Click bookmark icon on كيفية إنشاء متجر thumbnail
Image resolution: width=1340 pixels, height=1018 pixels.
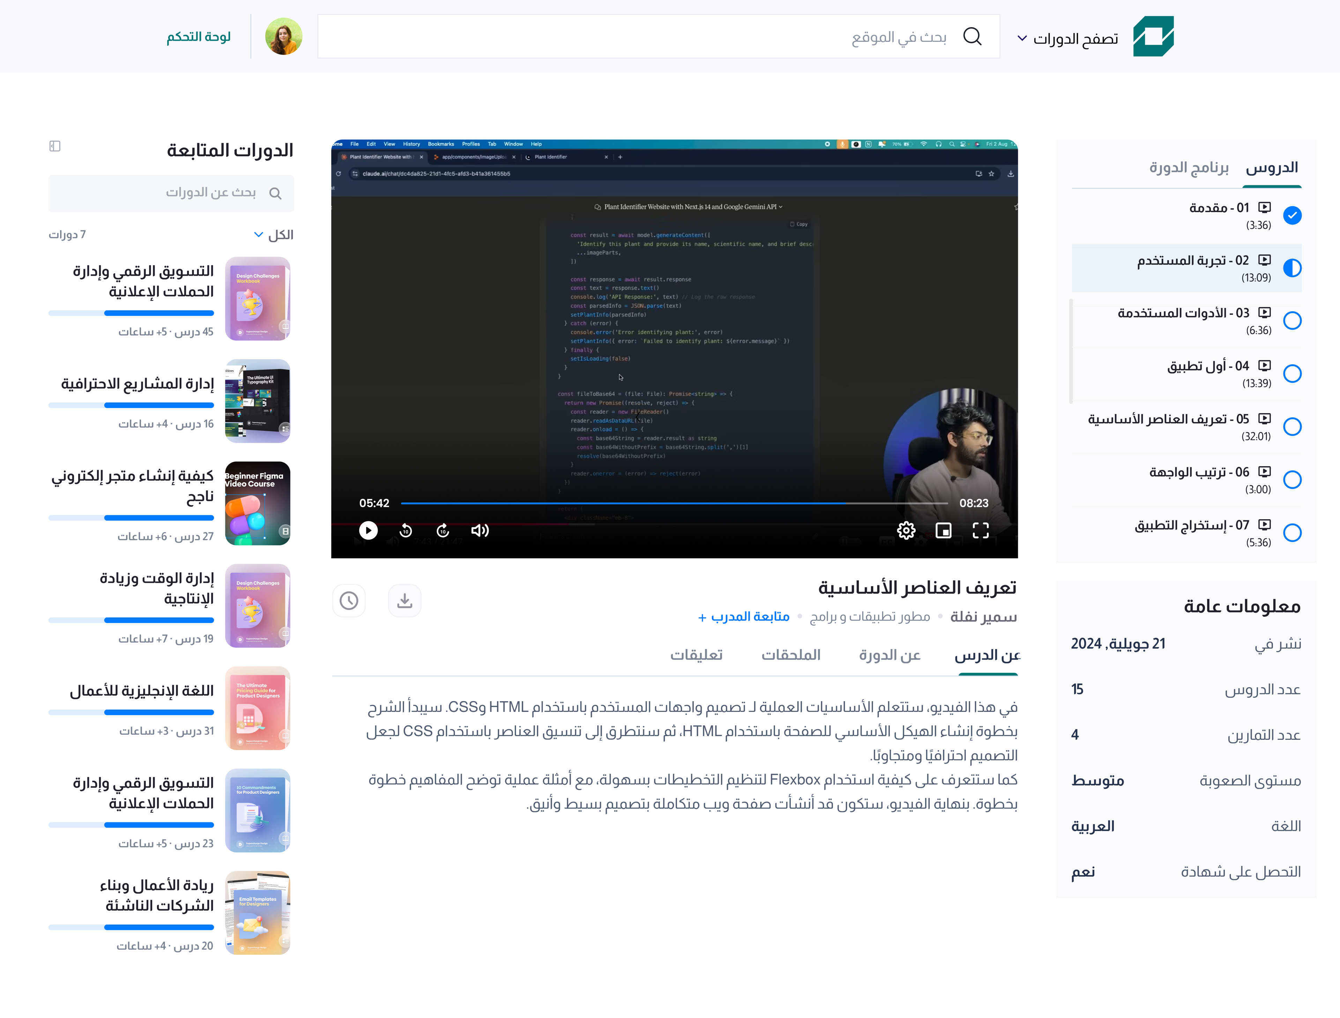click(285, 532)
